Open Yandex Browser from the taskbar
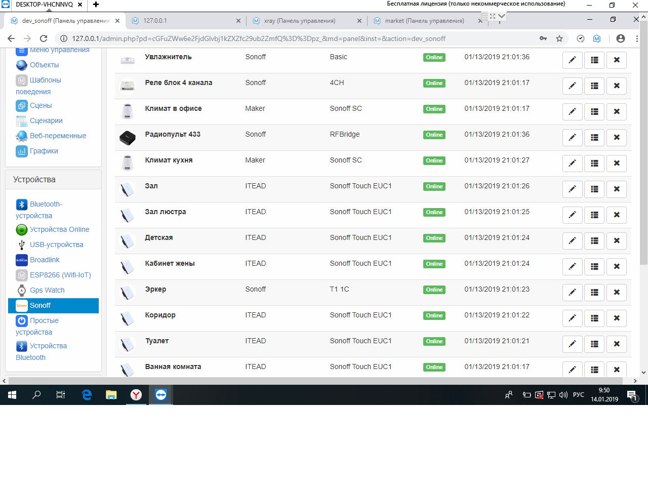This screenshot has width=648, height=487. pos(136,395)
